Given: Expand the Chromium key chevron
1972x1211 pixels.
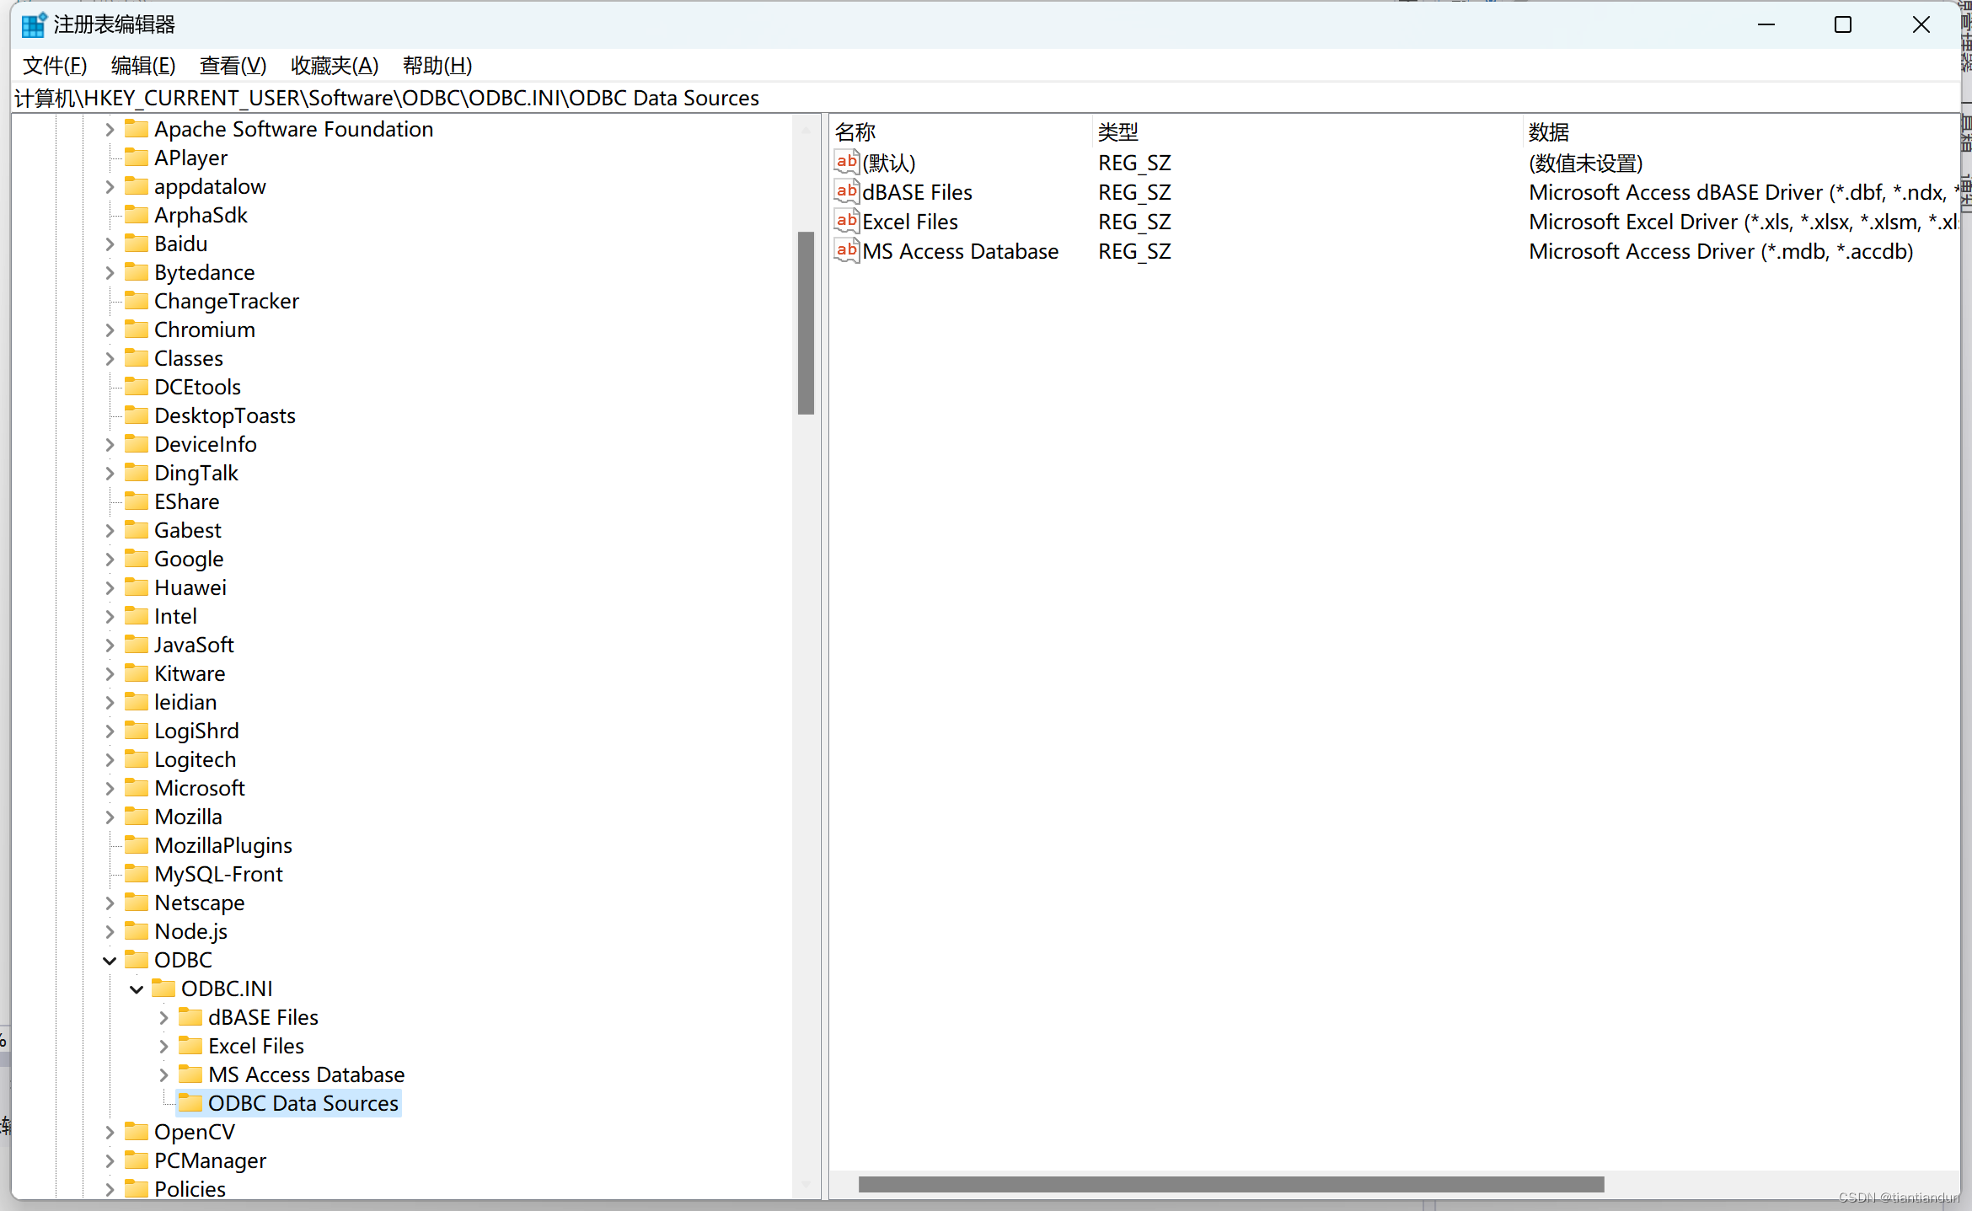Looking at the screenshot, I should point(110,330).
